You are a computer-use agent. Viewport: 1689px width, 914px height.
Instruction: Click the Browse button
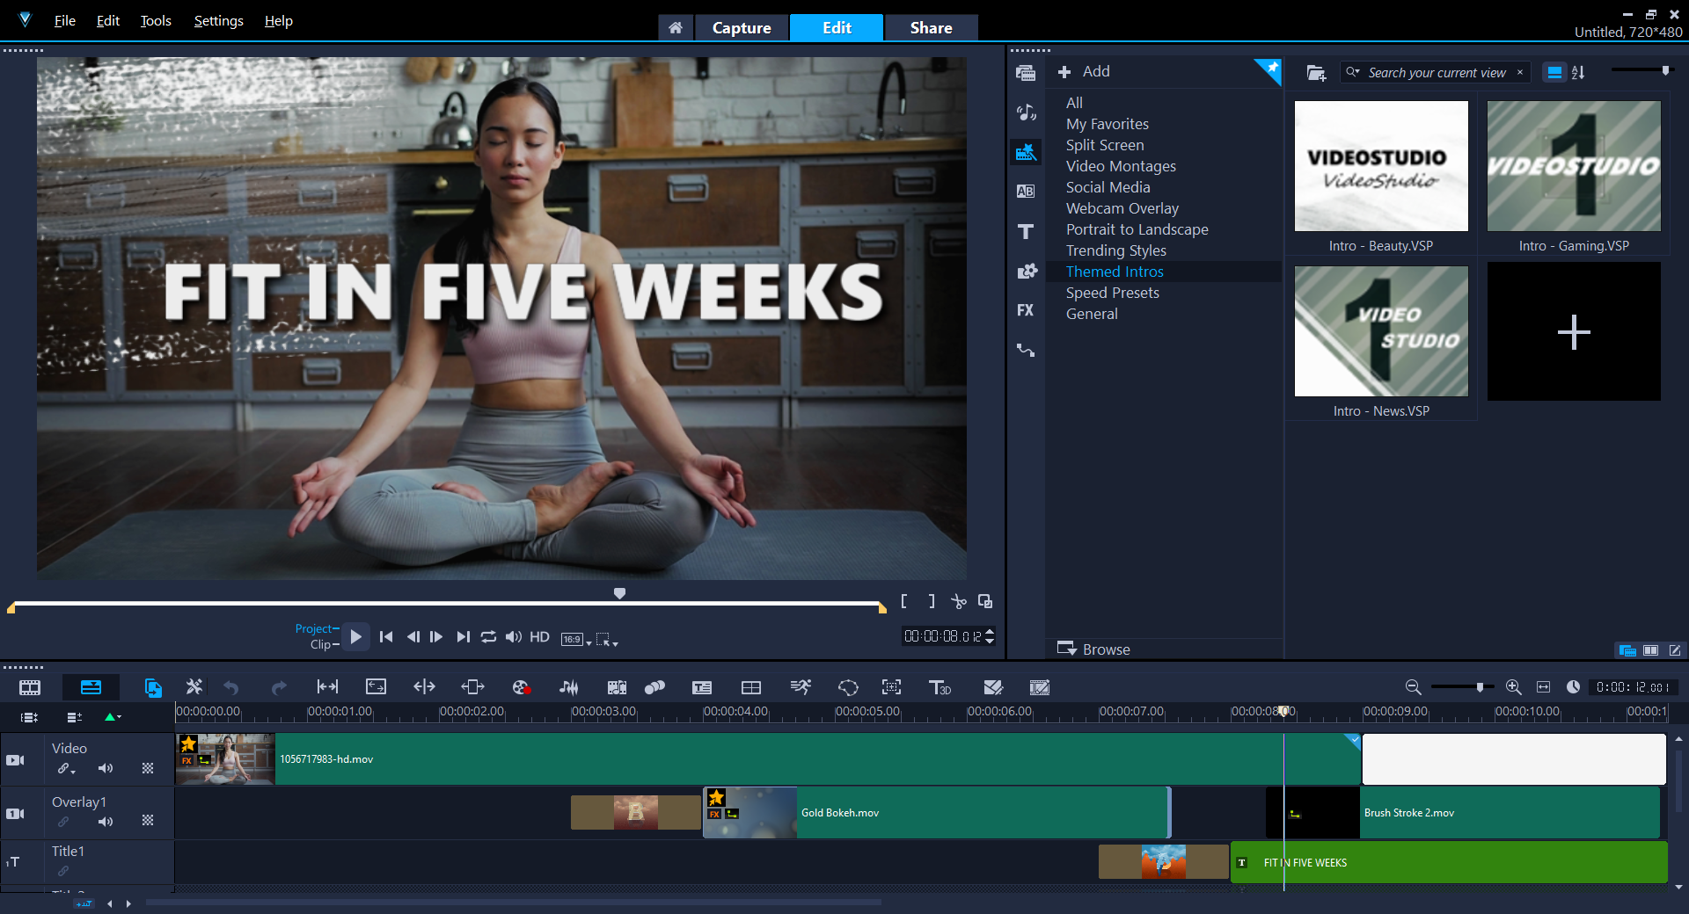click(x=1093, y=649)
